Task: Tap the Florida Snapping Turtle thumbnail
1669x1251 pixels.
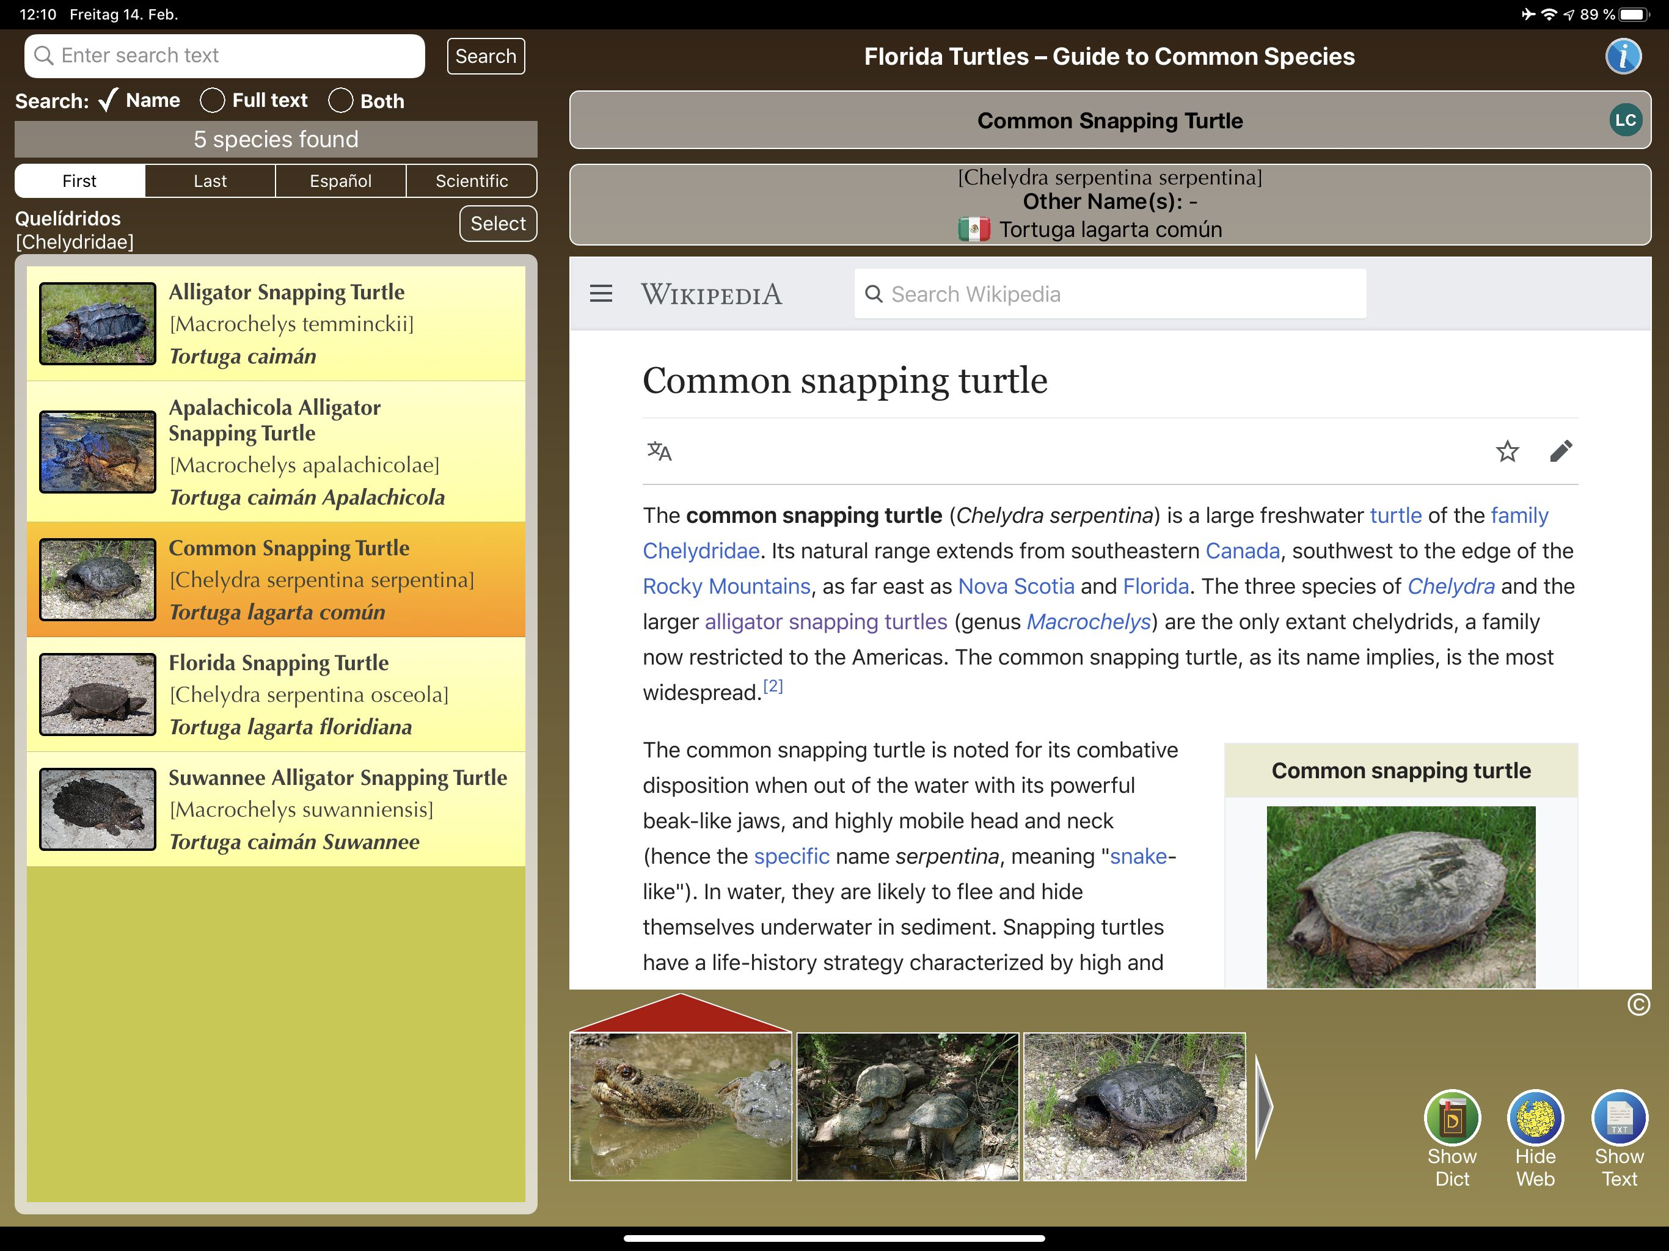Action: click(97, 694)
